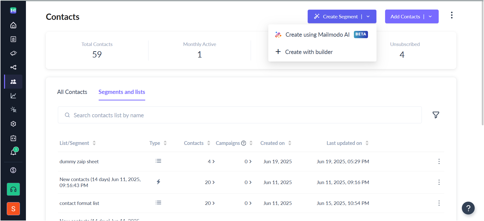The width and height of the screenshot is (484, 221).
Task: Open row menu for dummy zaip sheet
Action: (x=439, y=161)
